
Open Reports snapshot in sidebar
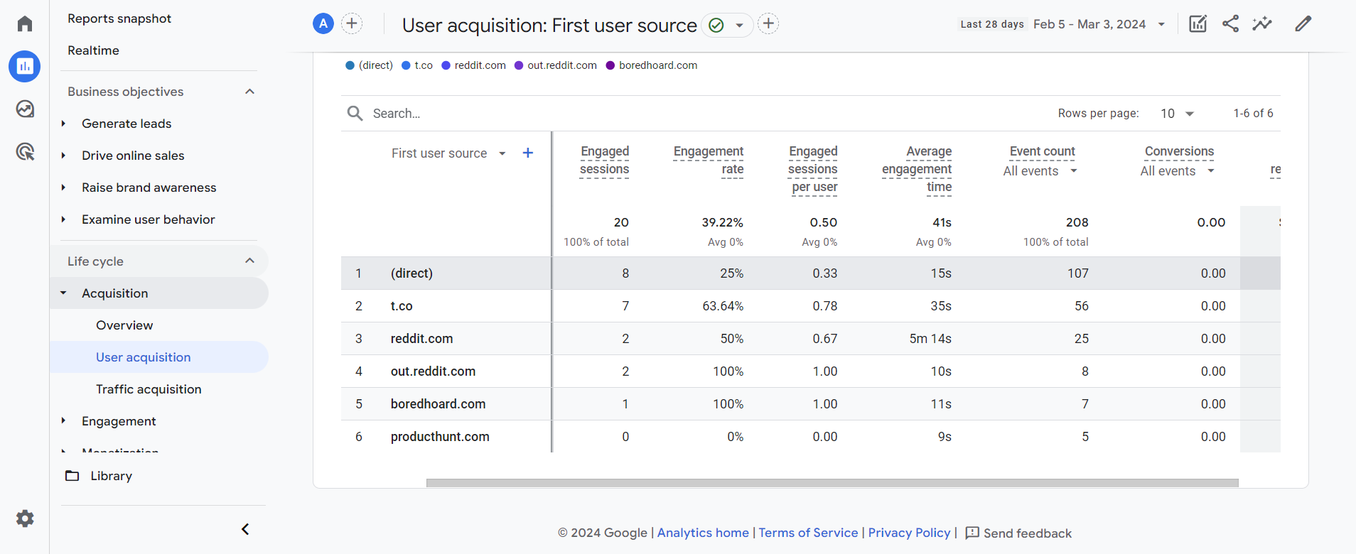coord(119,18)
